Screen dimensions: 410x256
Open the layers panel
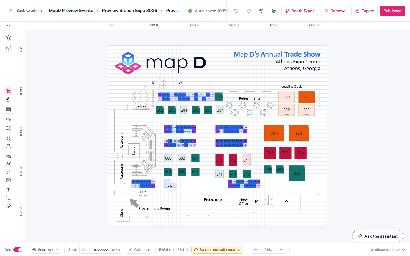pos(8,38)
